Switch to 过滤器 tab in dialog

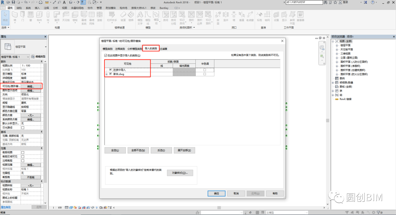[164, 49]
